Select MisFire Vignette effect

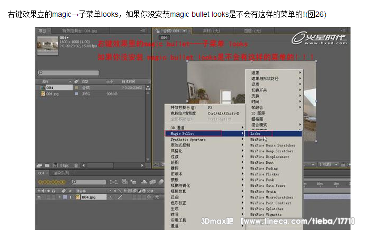pos(274,215)
